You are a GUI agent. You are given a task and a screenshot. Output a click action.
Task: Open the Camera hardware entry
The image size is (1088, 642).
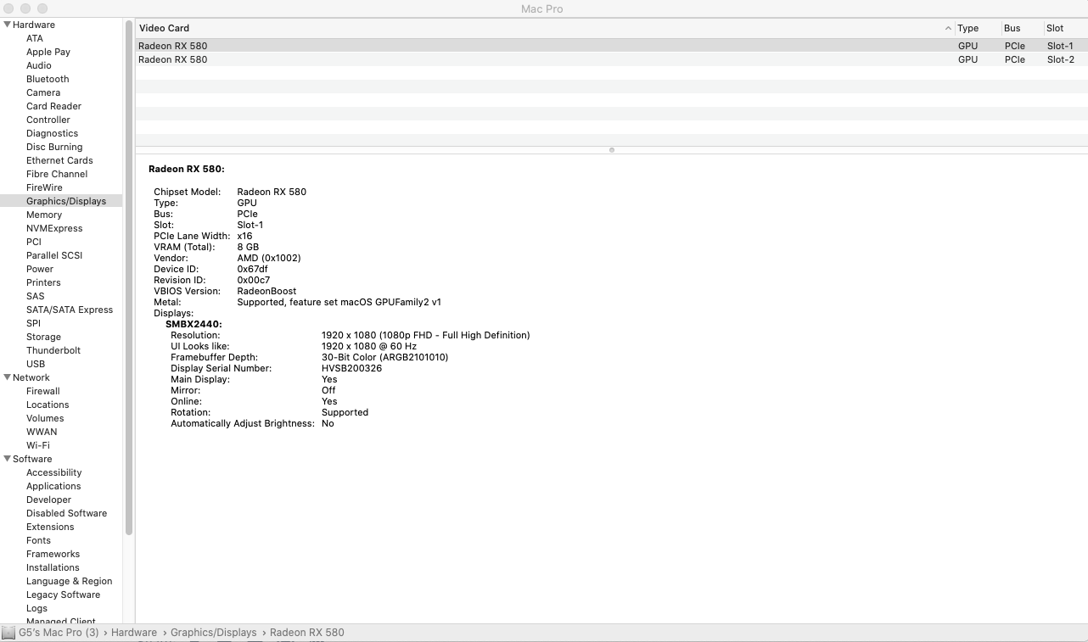click(x=43, y=92)
